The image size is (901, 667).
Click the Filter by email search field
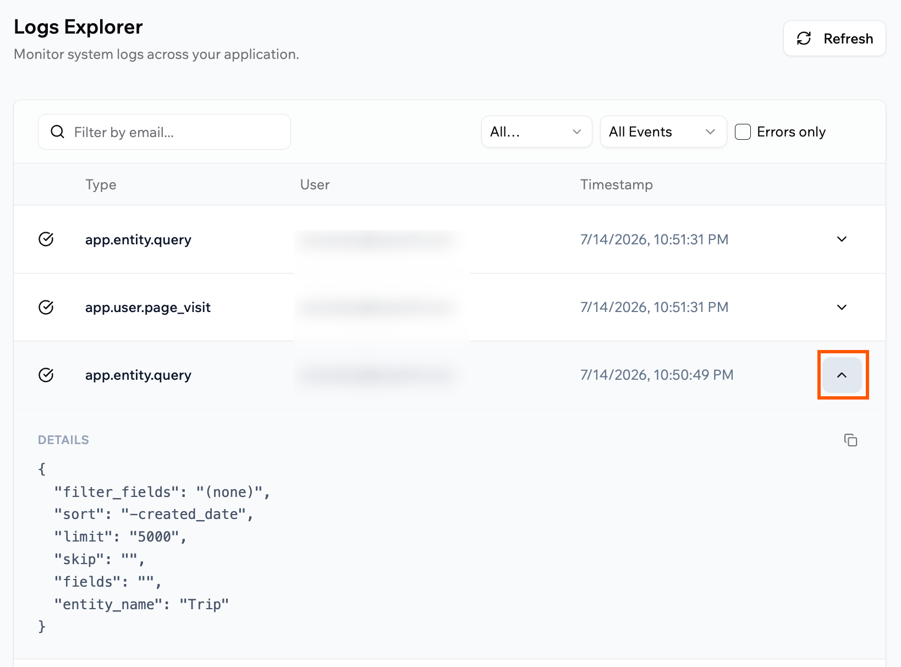coord(164,132)
